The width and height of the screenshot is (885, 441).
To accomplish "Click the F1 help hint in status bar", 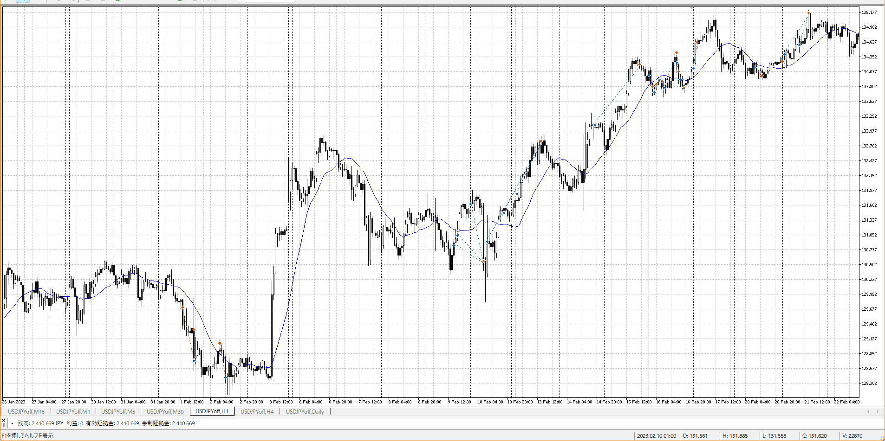I will coord(28,436).
